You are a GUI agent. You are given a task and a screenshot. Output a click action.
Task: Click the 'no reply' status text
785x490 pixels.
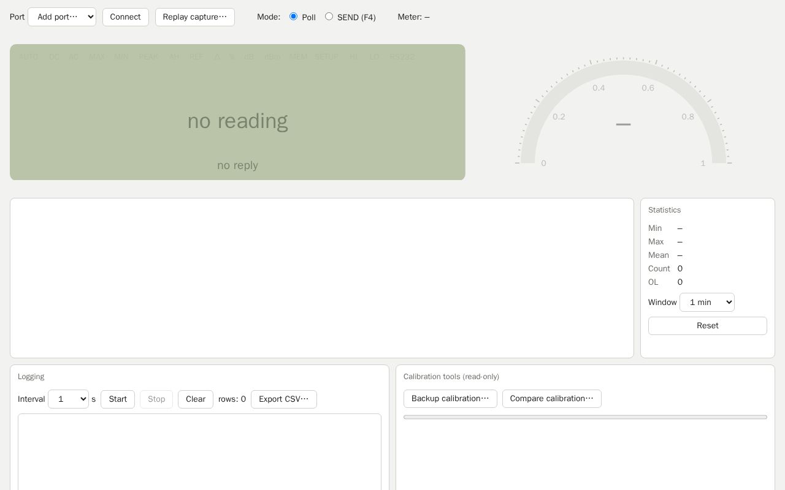237,165
